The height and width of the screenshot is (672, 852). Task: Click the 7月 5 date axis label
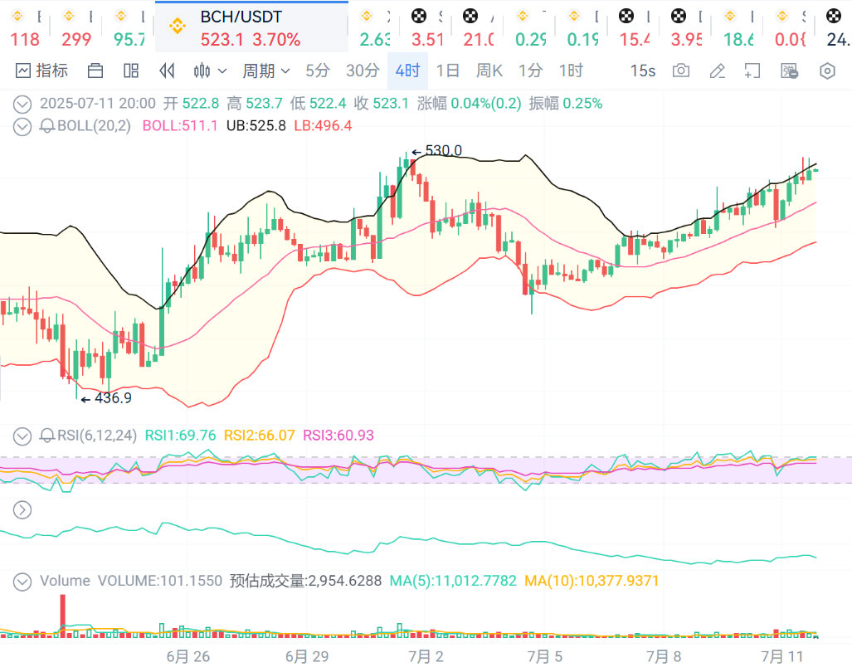pos(544,657)
